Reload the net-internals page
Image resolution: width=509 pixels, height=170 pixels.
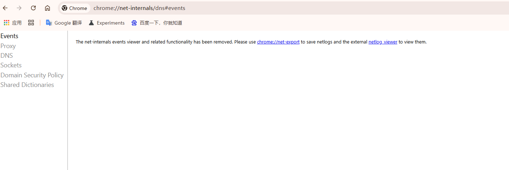tap(33, 8)
